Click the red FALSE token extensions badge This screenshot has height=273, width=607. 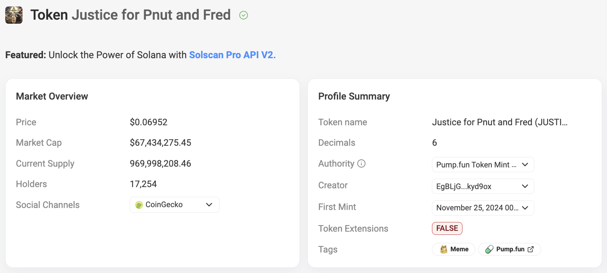click(447, 228)
